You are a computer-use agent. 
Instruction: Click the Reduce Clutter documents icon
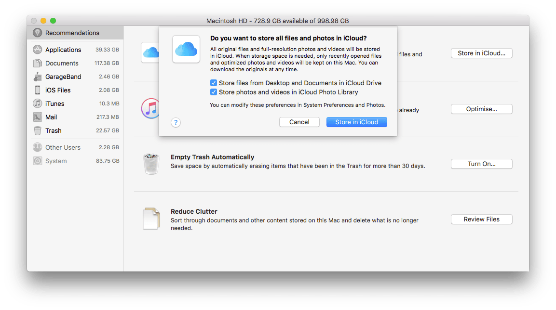coord(151,219)
